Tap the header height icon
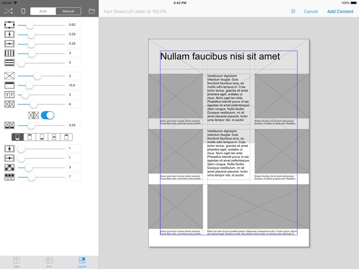359x269 pixels. point(10,85)
